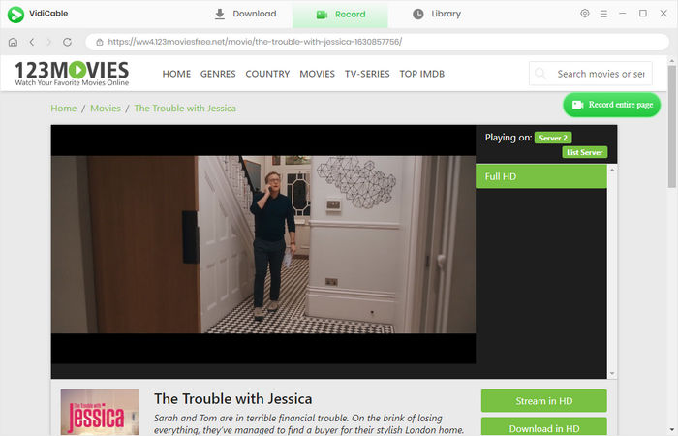This screenshot has width=678, height=436.
Task: Focus the Search movies or series field
Action: point(591,74)
